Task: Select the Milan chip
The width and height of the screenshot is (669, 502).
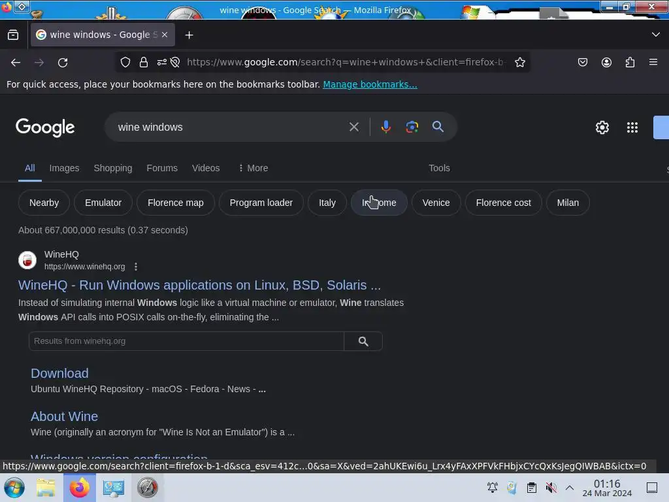Action: point(568,203)
